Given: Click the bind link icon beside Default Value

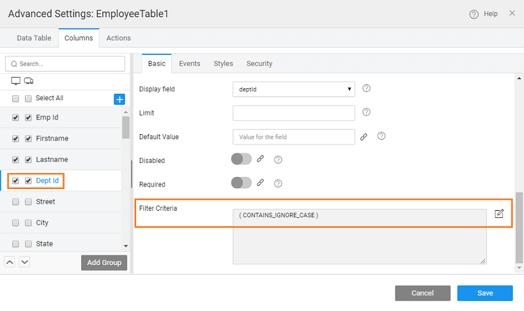Looking at the screenshot, I should tap(364, 137).
